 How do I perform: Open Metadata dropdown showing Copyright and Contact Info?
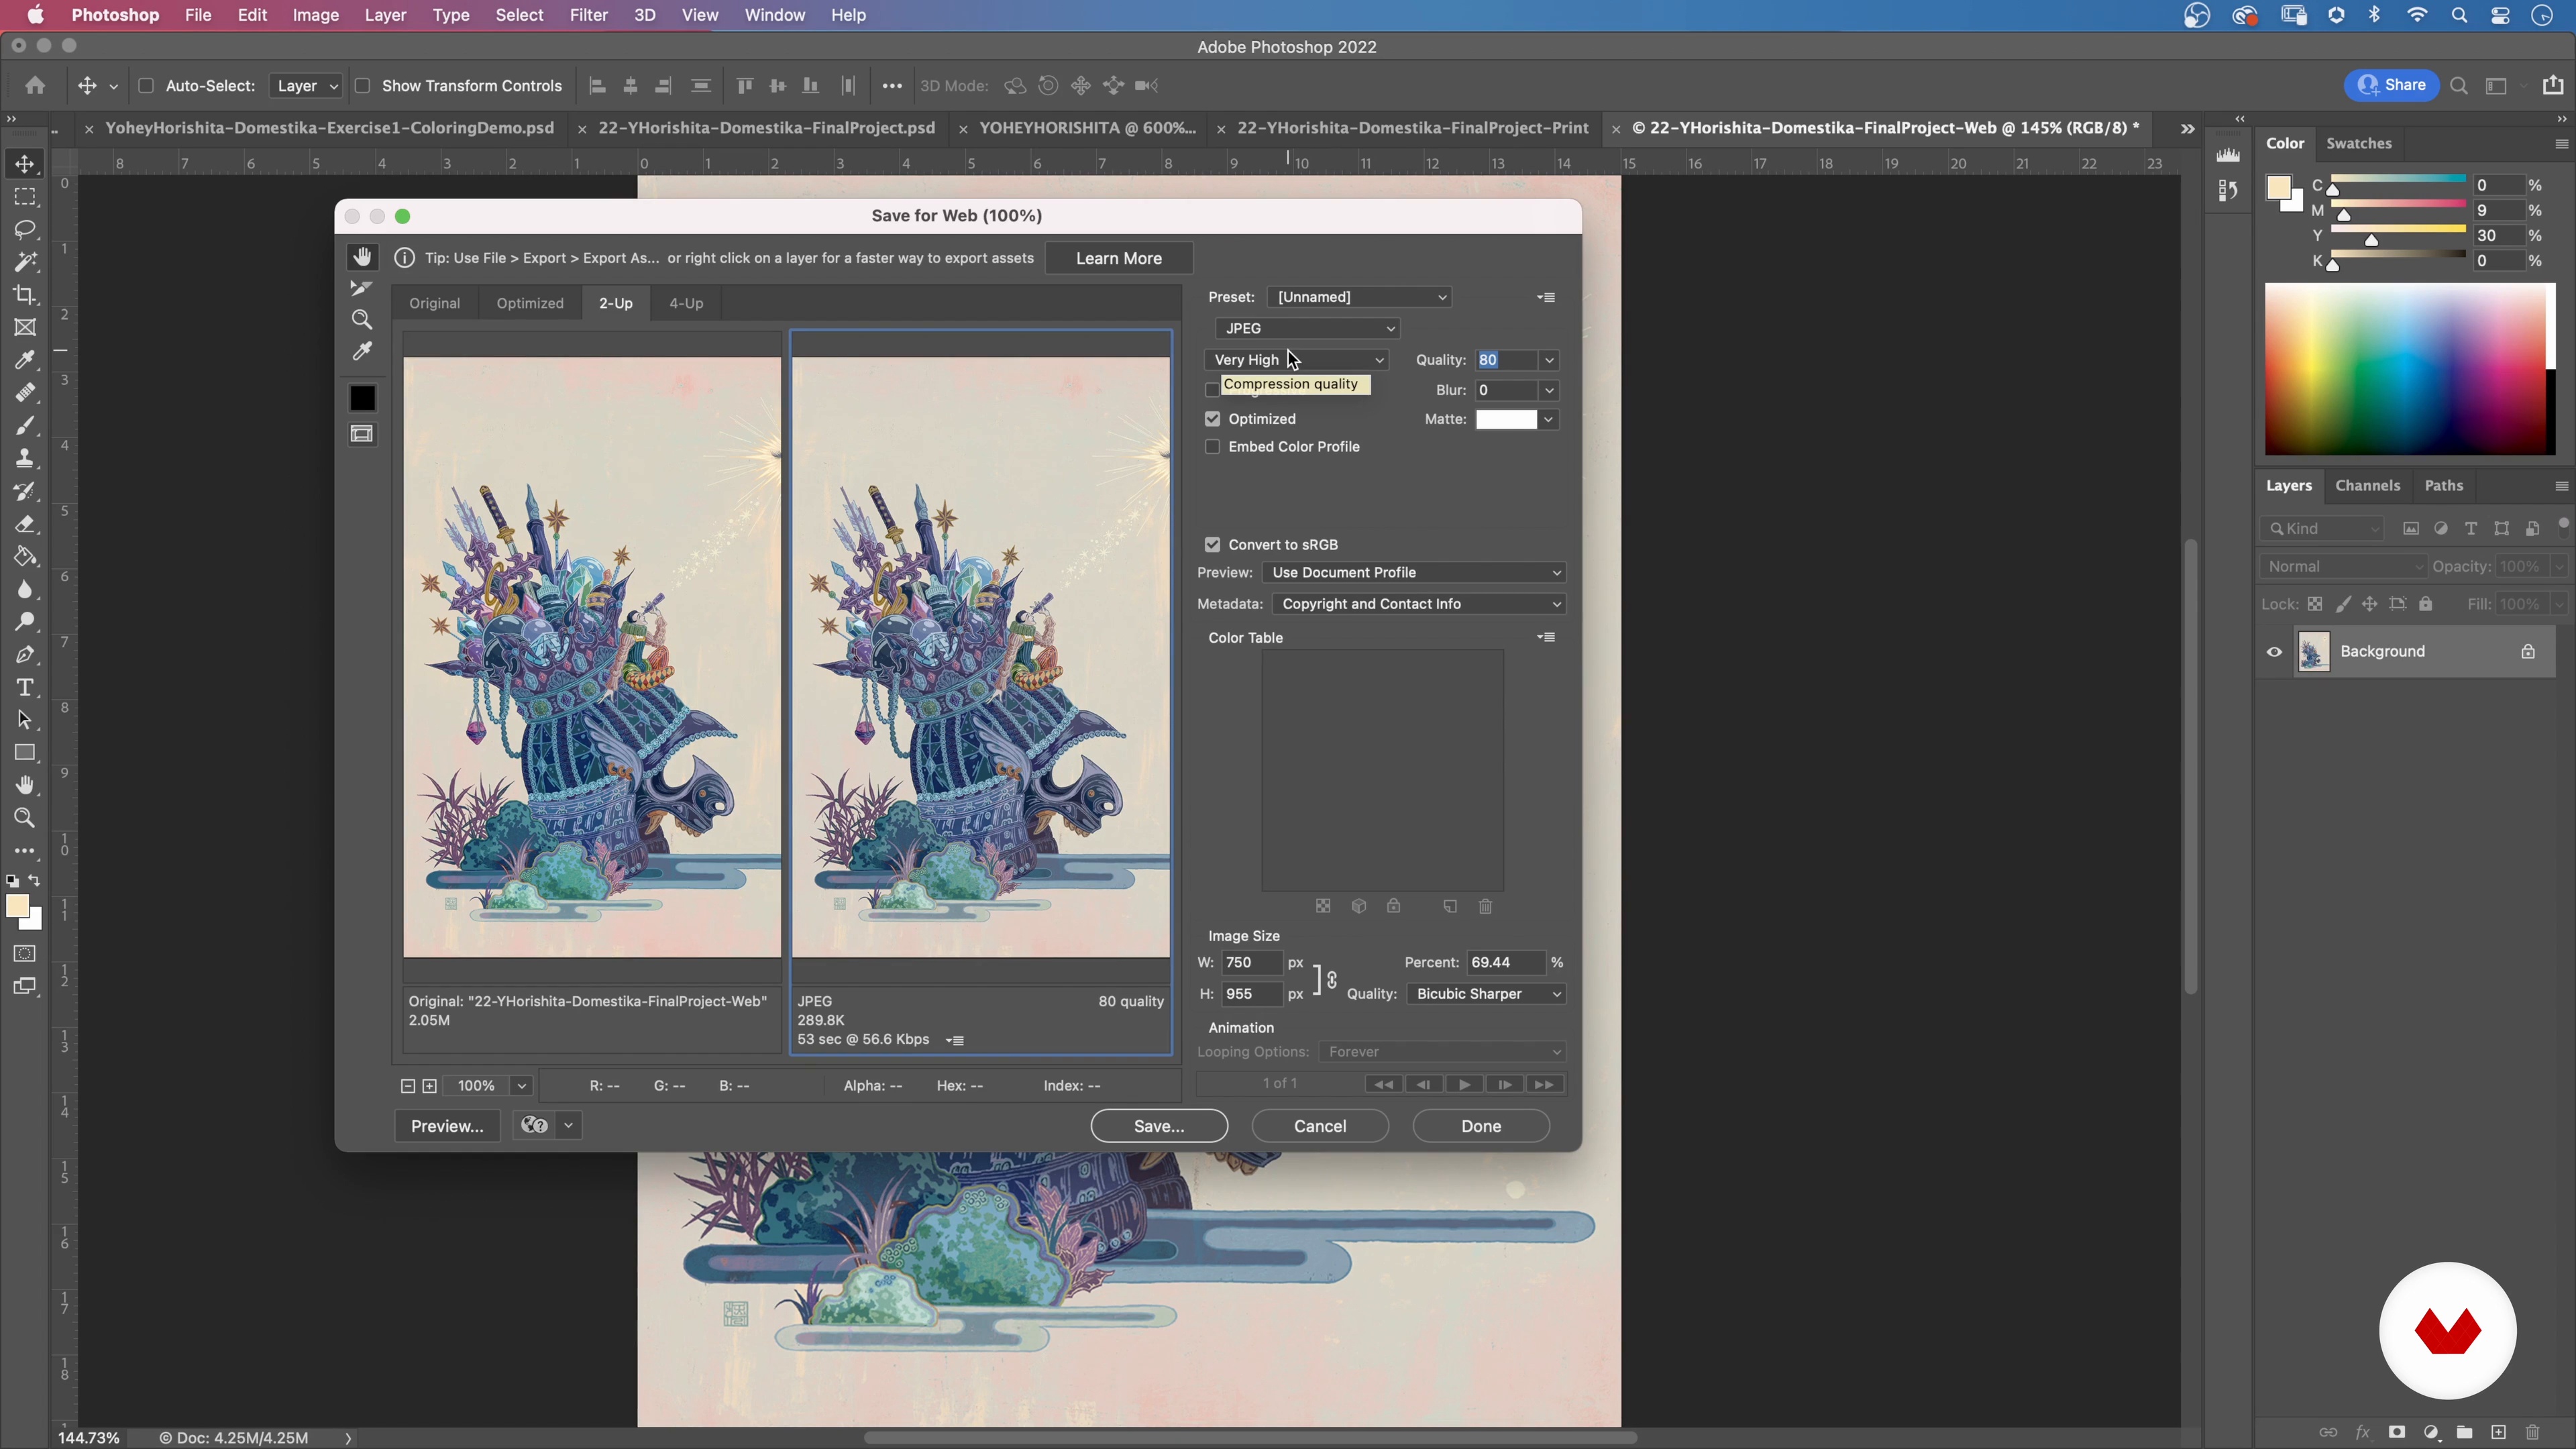pos(1419,604)
